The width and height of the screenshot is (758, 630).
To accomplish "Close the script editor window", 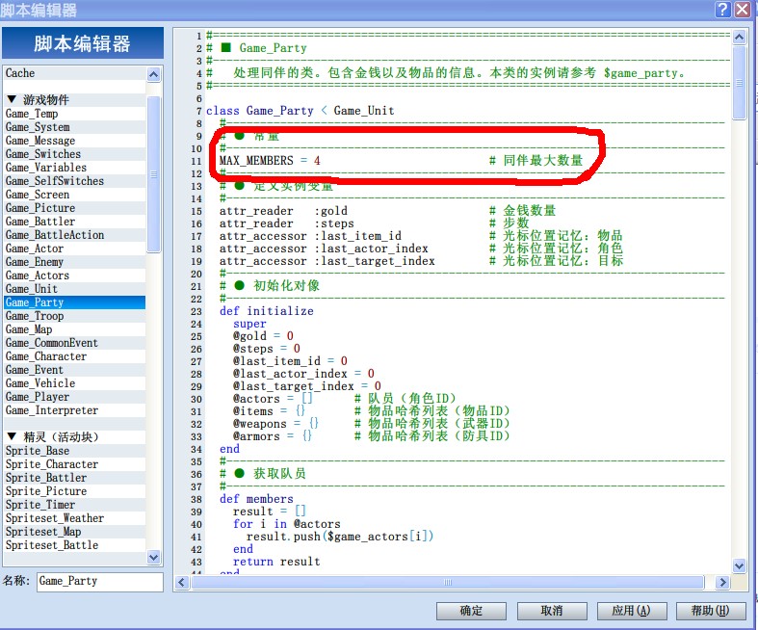I will pos(743,10).
